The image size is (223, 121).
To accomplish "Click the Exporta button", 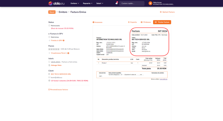I will coord(132,22).
